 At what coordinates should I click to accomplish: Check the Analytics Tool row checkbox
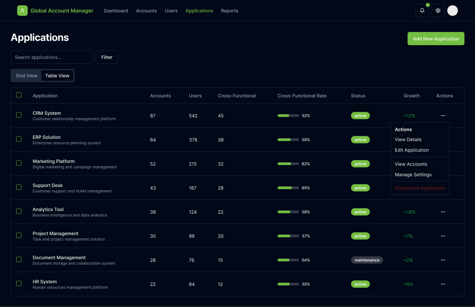pyautogui.click(x=19, y=211)
